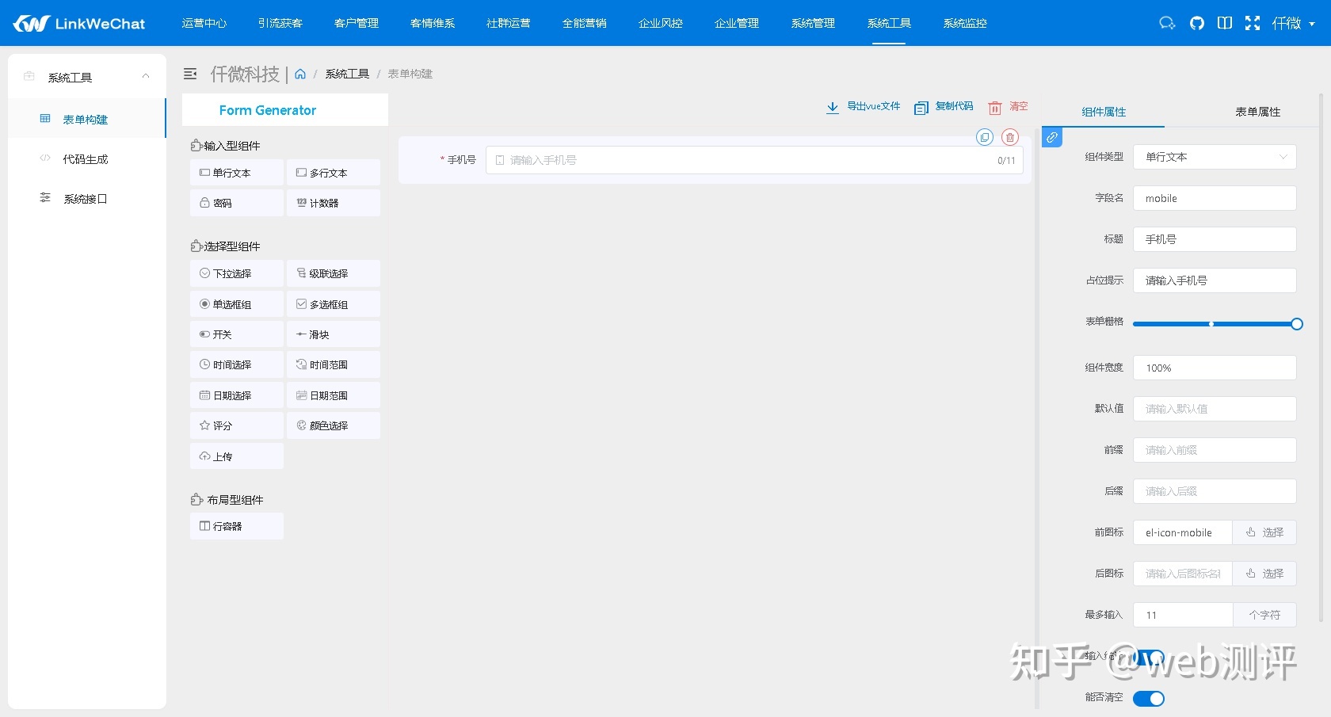Image resolution: width=1331 pixels, height=717 pixels.
Task: Click 选择 button for 后图标
Action: point(1264,574)
